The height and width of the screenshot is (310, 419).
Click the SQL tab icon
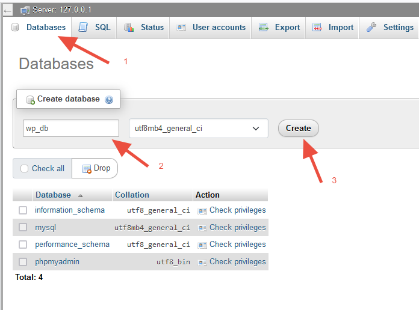pyautogui.click(x=84, y=27)
